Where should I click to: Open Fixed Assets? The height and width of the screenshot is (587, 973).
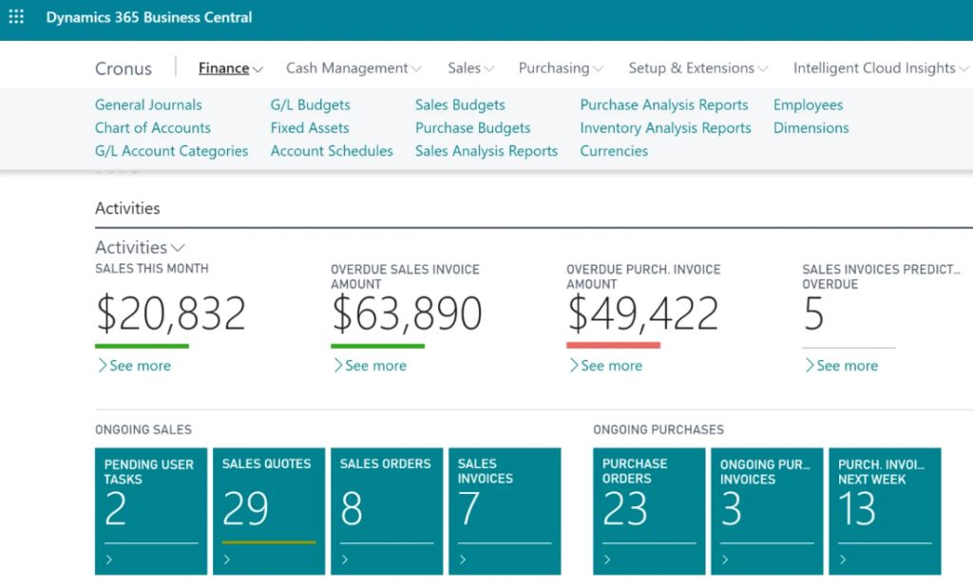(310, 128)
